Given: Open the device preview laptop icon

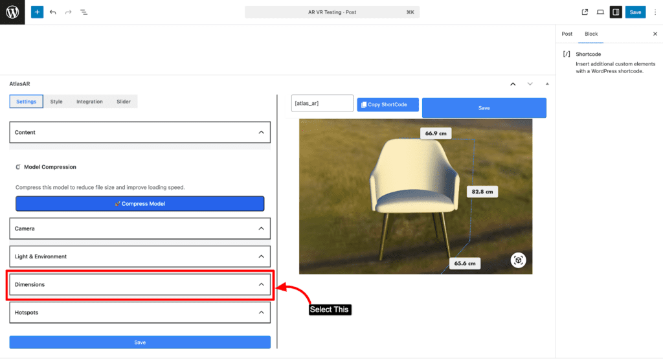Looking at the screenshot, I should pos(600,12).
